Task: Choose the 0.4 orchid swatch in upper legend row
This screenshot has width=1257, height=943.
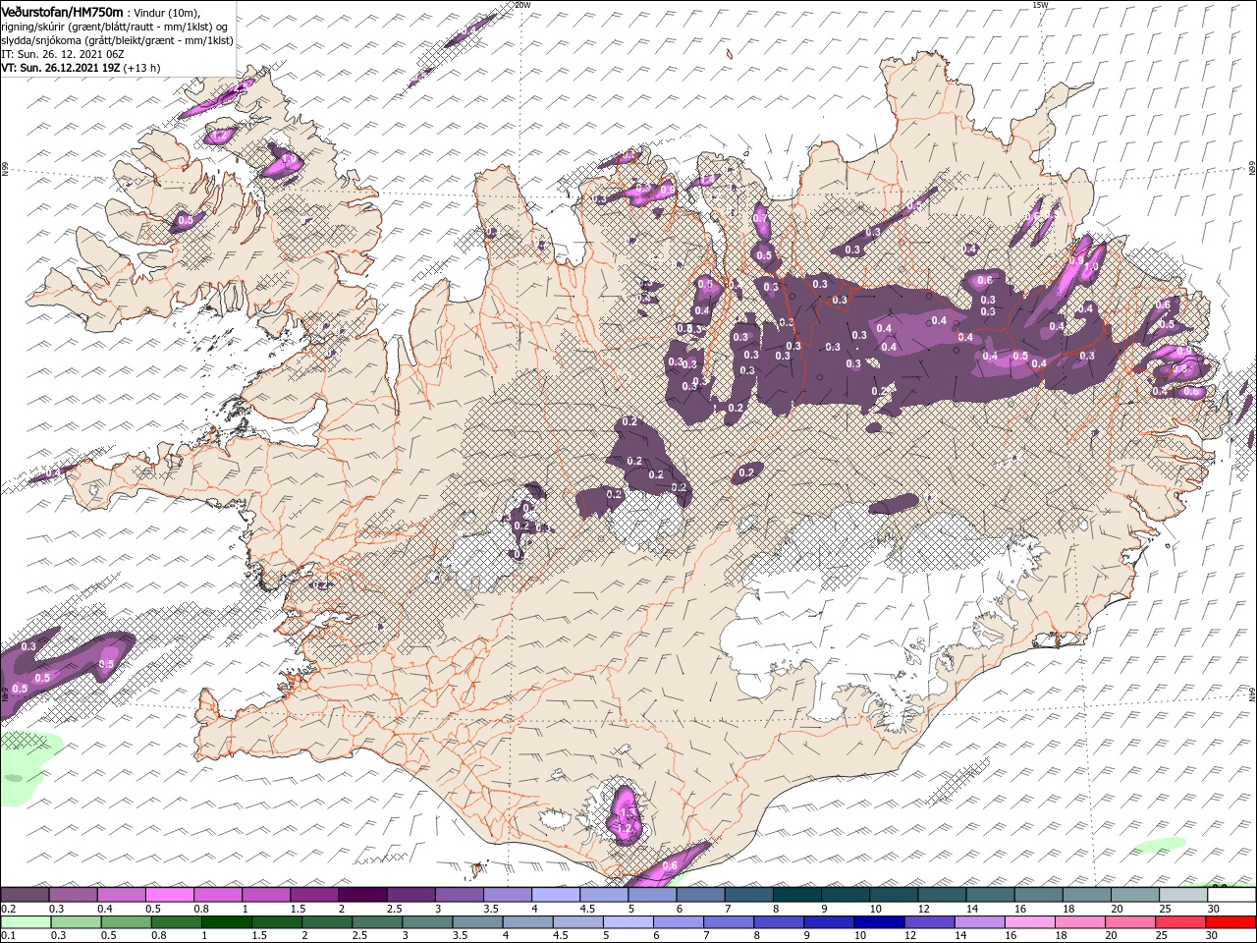Action: (121, 895)
